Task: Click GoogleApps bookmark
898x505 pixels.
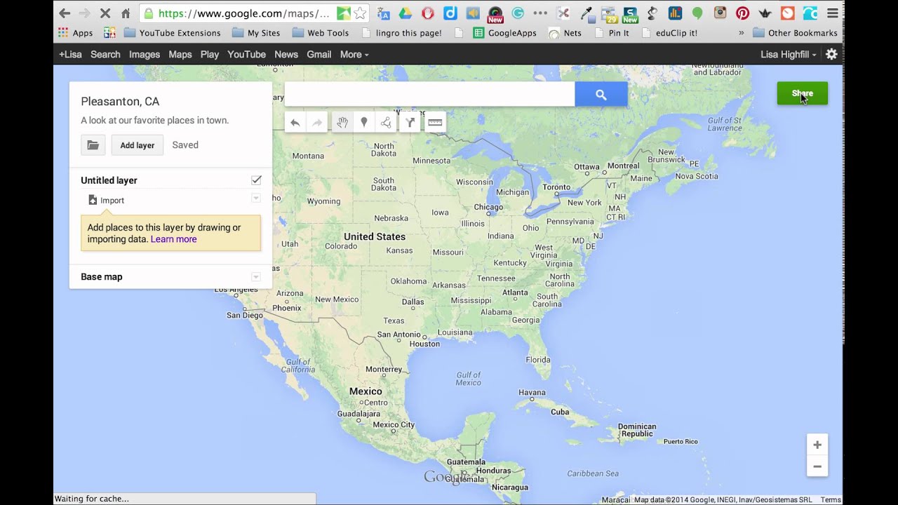Action: pyautogui.click(x=505, y=33)
